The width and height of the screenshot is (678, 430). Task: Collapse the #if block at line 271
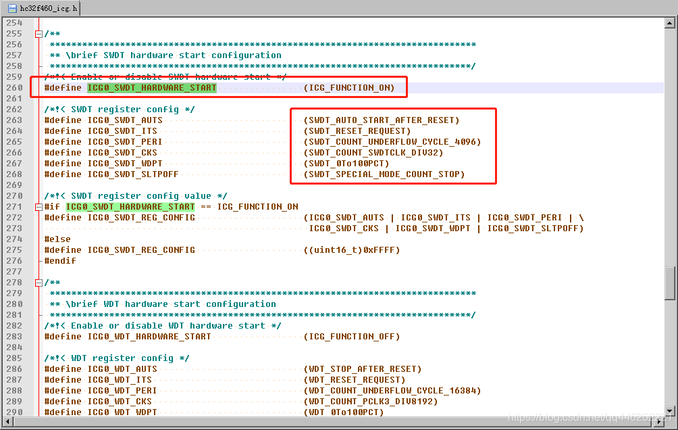(x=38, y=207)
